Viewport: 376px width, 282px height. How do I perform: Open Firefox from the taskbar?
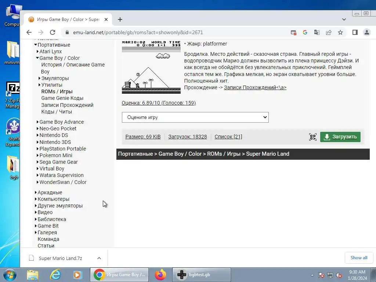[160, 275]
